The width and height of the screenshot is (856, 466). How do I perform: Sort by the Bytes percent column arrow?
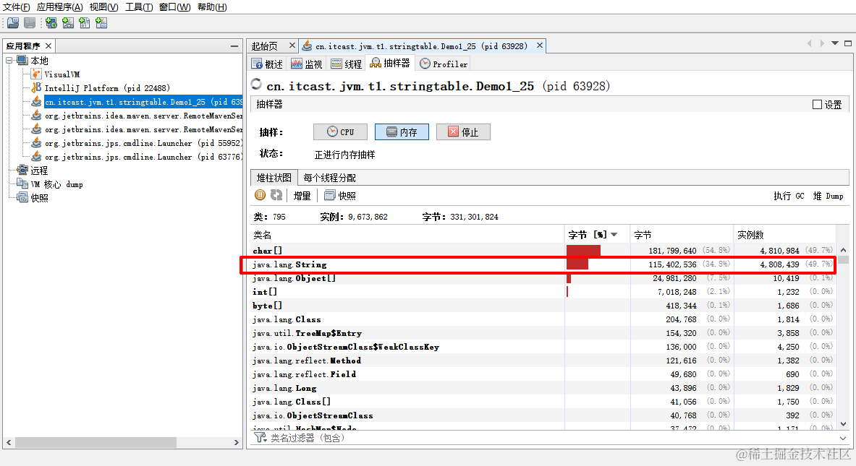(614, 234)
